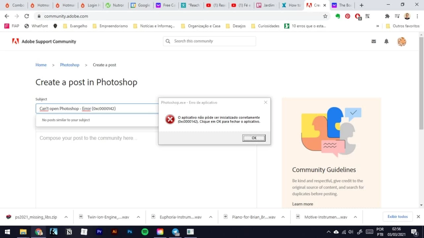Open Telegram from the taskbar
This screenshot has width=424, height=238.
coord(175,232)
